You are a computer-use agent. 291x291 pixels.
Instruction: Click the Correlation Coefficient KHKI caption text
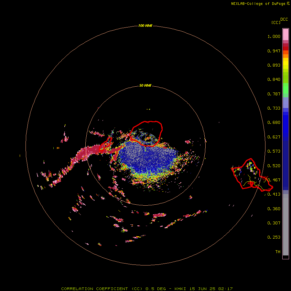(x=147, y=289)
